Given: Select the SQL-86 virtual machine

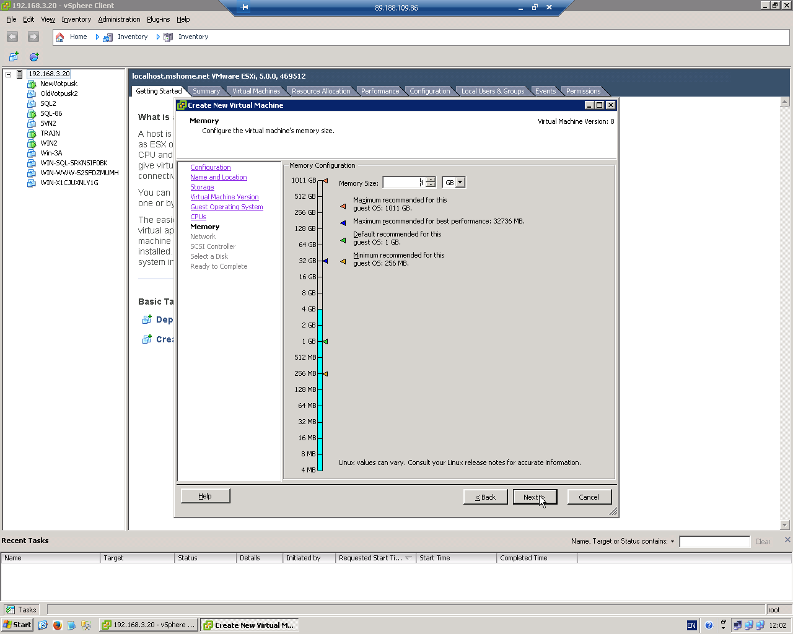Looking at the screenshot, I should click(51, 113).
